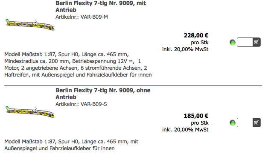Click 'pro Stk' label under 185,00 €
The width and height of the screenshot is (268, 154).
point(200,123)
